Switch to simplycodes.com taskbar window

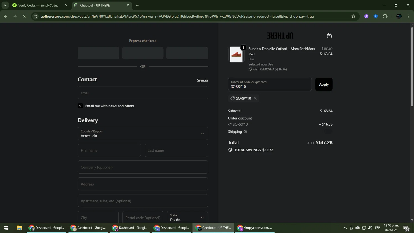(x=255, y=228)
